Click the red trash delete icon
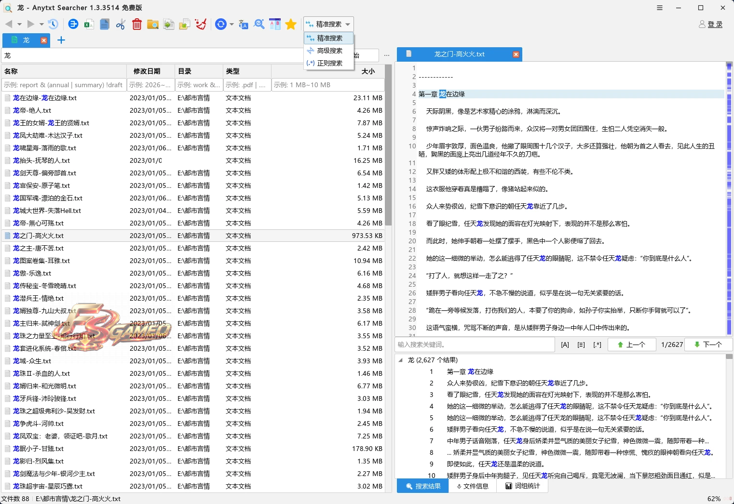Screen dimensions: 734x504 pyautogui.click(x=137, y=24)
